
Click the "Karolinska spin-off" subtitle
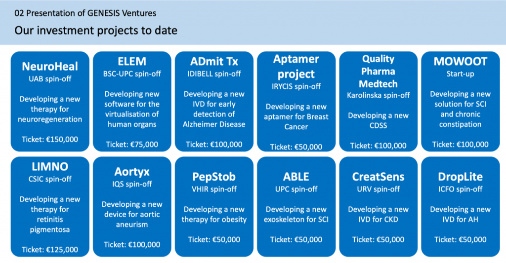pos(378,95)
